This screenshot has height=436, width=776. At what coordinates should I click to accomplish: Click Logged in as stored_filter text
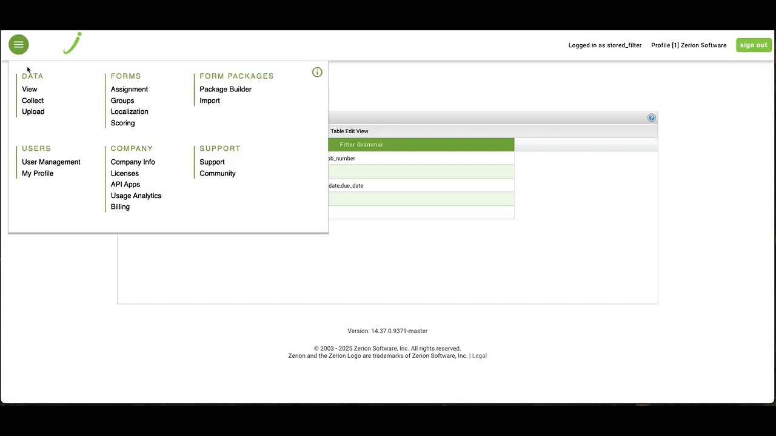pyautogui.click(x=605, y=45)
